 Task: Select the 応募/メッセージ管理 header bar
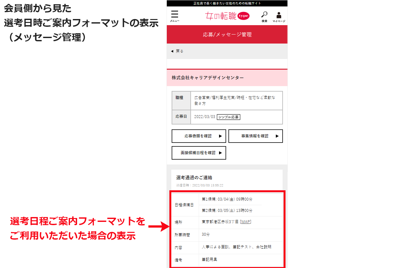pyautogui.click(x=227, y=34)
